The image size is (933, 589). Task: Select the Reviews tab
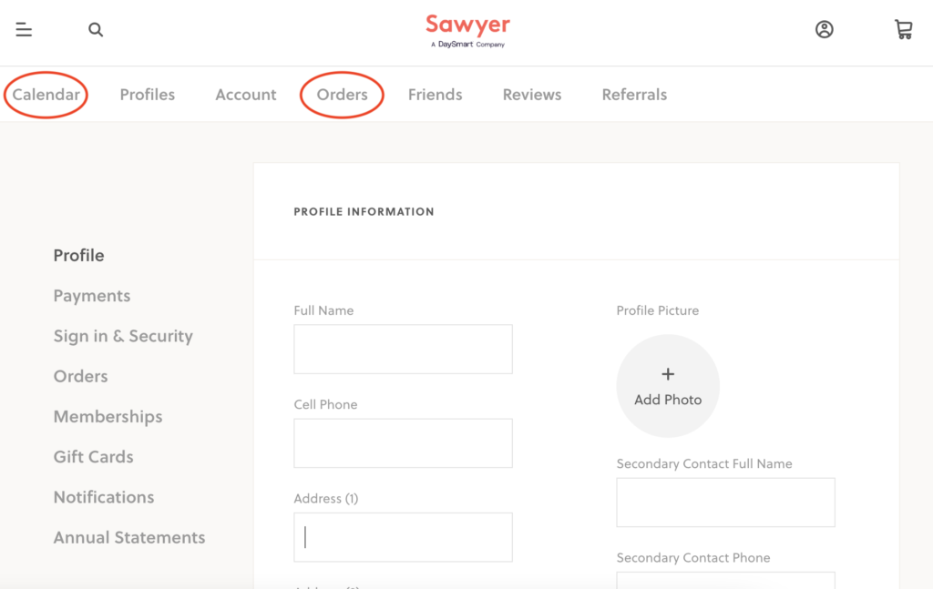click(x=532, y=95)
